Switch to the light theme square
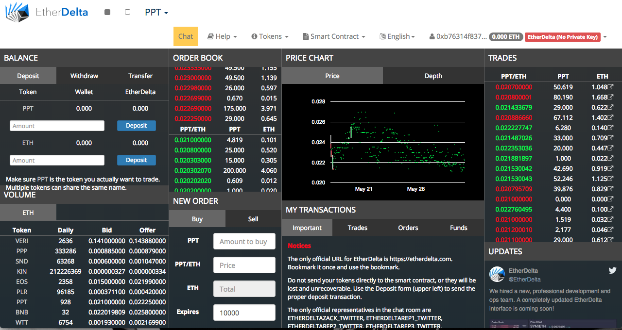The image size is (622, 330). click(127, 12)
